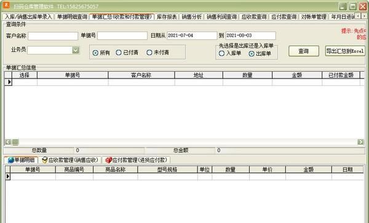The image size is (369, 223).
Task: Click the 客户名称 input field
Action: 53,36
